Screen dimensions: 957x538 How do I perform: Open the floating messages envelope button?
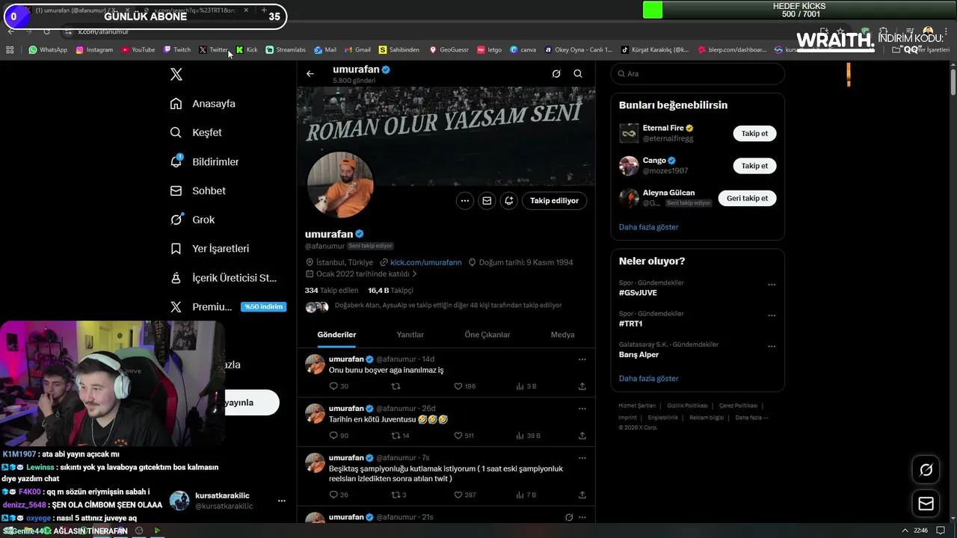[x=926, y=504]
